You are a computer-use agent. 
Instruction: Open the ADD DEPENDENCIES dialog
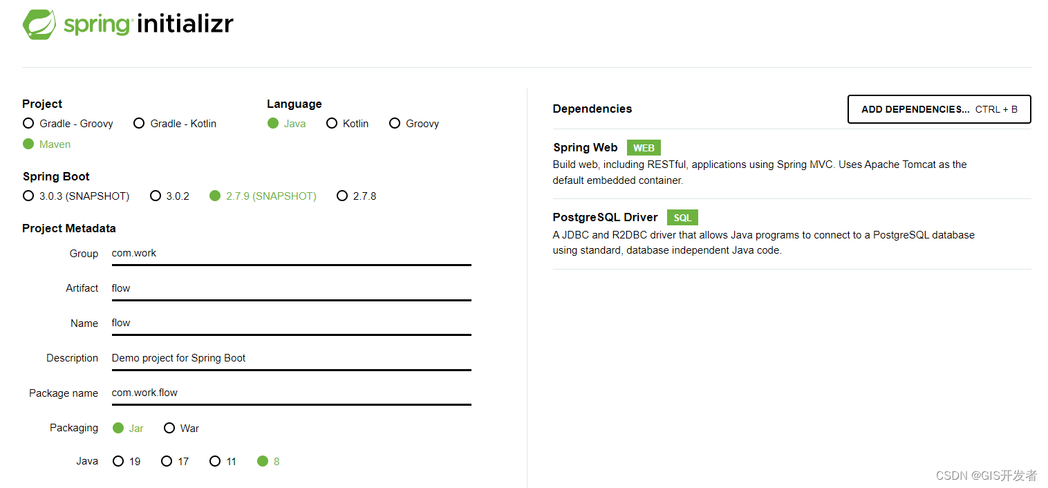pyautogui.click(x=938, y=109)
